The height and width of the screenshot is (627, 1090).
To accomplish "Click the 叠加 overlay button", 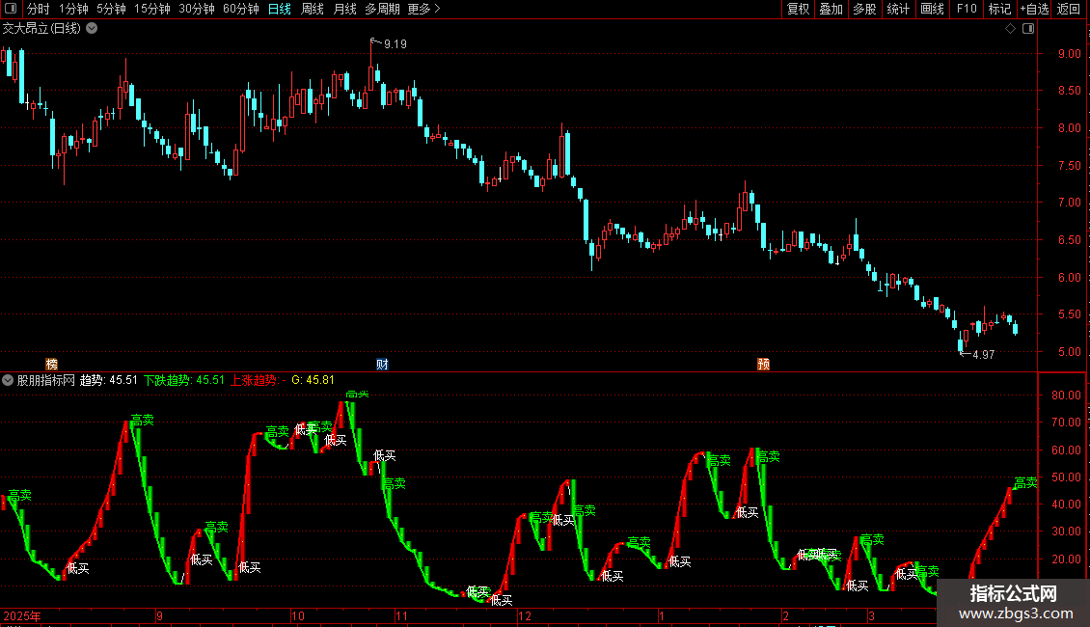I will [x=831, y=9].
